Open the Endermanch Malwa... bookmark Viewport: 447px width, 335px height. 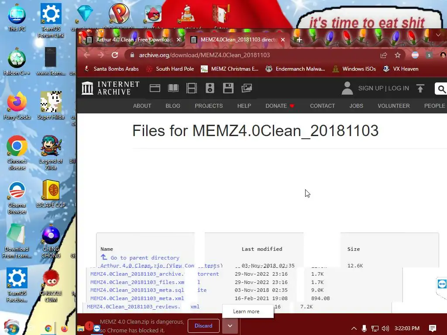click(x=295, y=68)
